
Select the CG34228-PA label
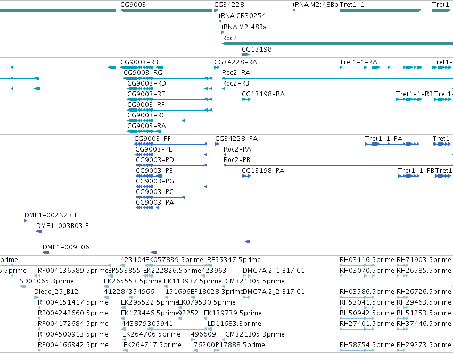pyautogui.click(x=236, y=139)
